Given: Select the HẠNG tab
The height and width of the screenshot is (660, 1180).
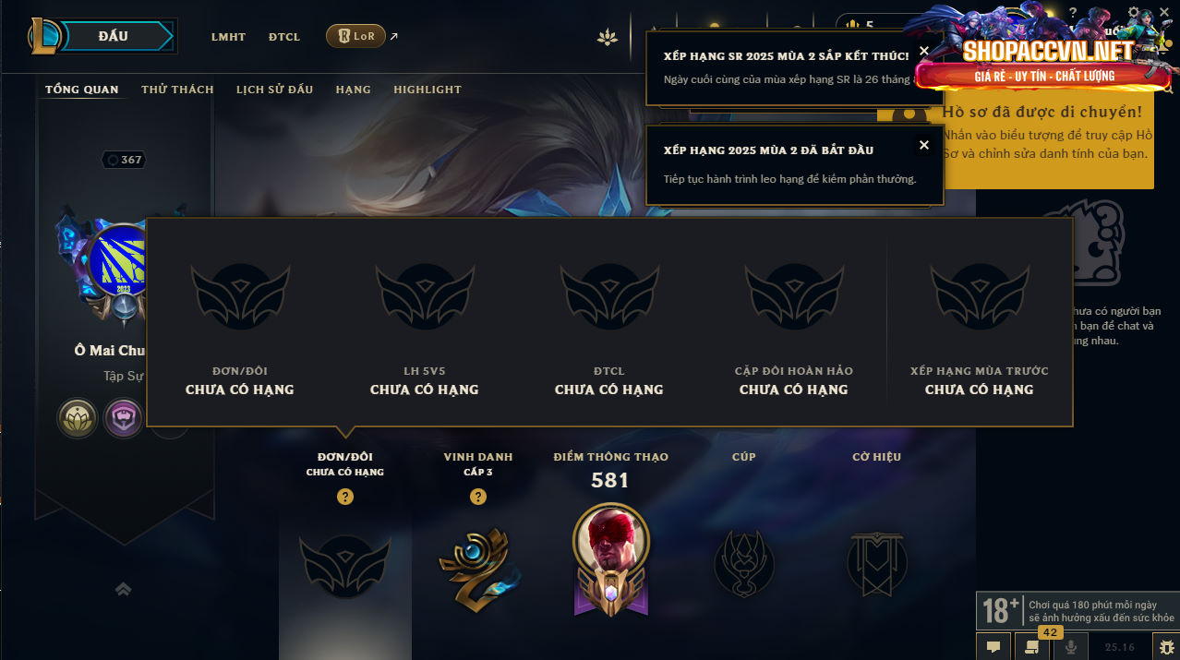Looking at the screenshot, I should coord(353,90).
